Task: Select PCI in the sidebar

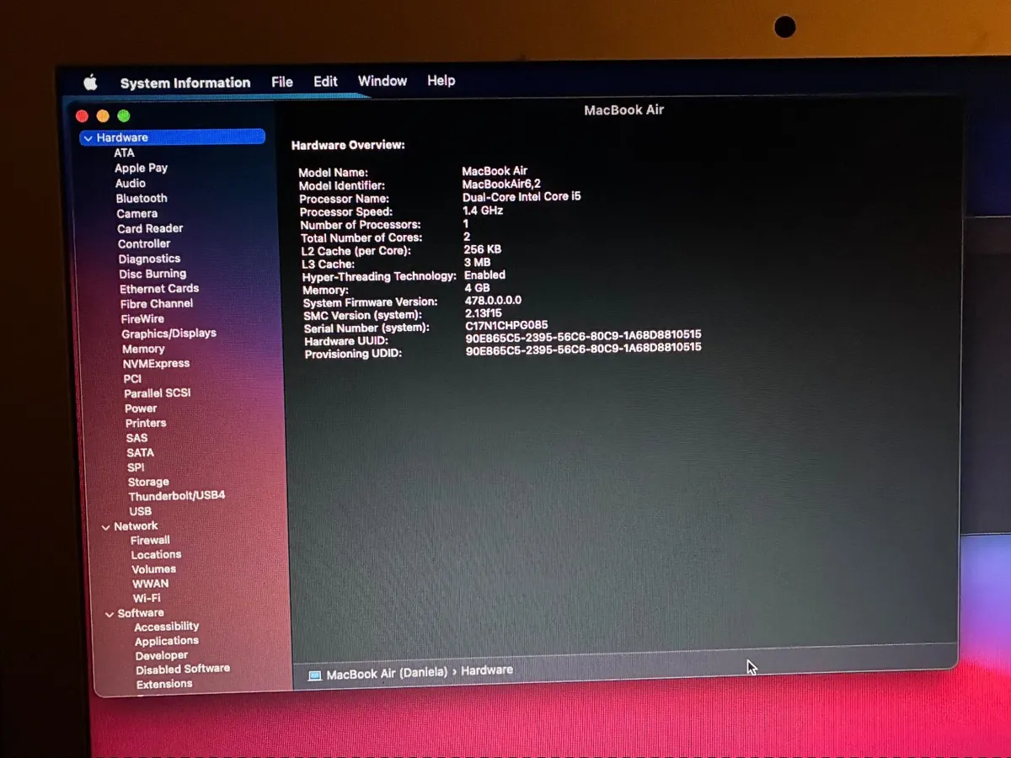Action: (132, 378)
